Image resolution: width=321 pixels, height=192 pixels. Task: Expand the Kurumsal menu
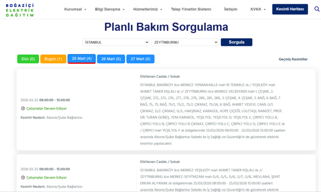coord(75,9)
